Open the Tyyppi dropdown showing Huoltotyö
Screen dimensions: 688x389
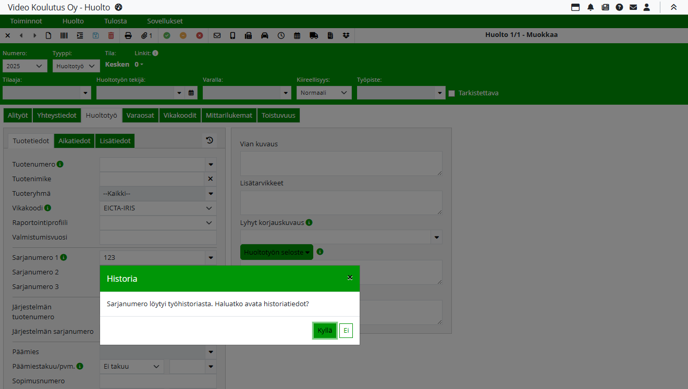pyautogui.click(x=76, y=66)
